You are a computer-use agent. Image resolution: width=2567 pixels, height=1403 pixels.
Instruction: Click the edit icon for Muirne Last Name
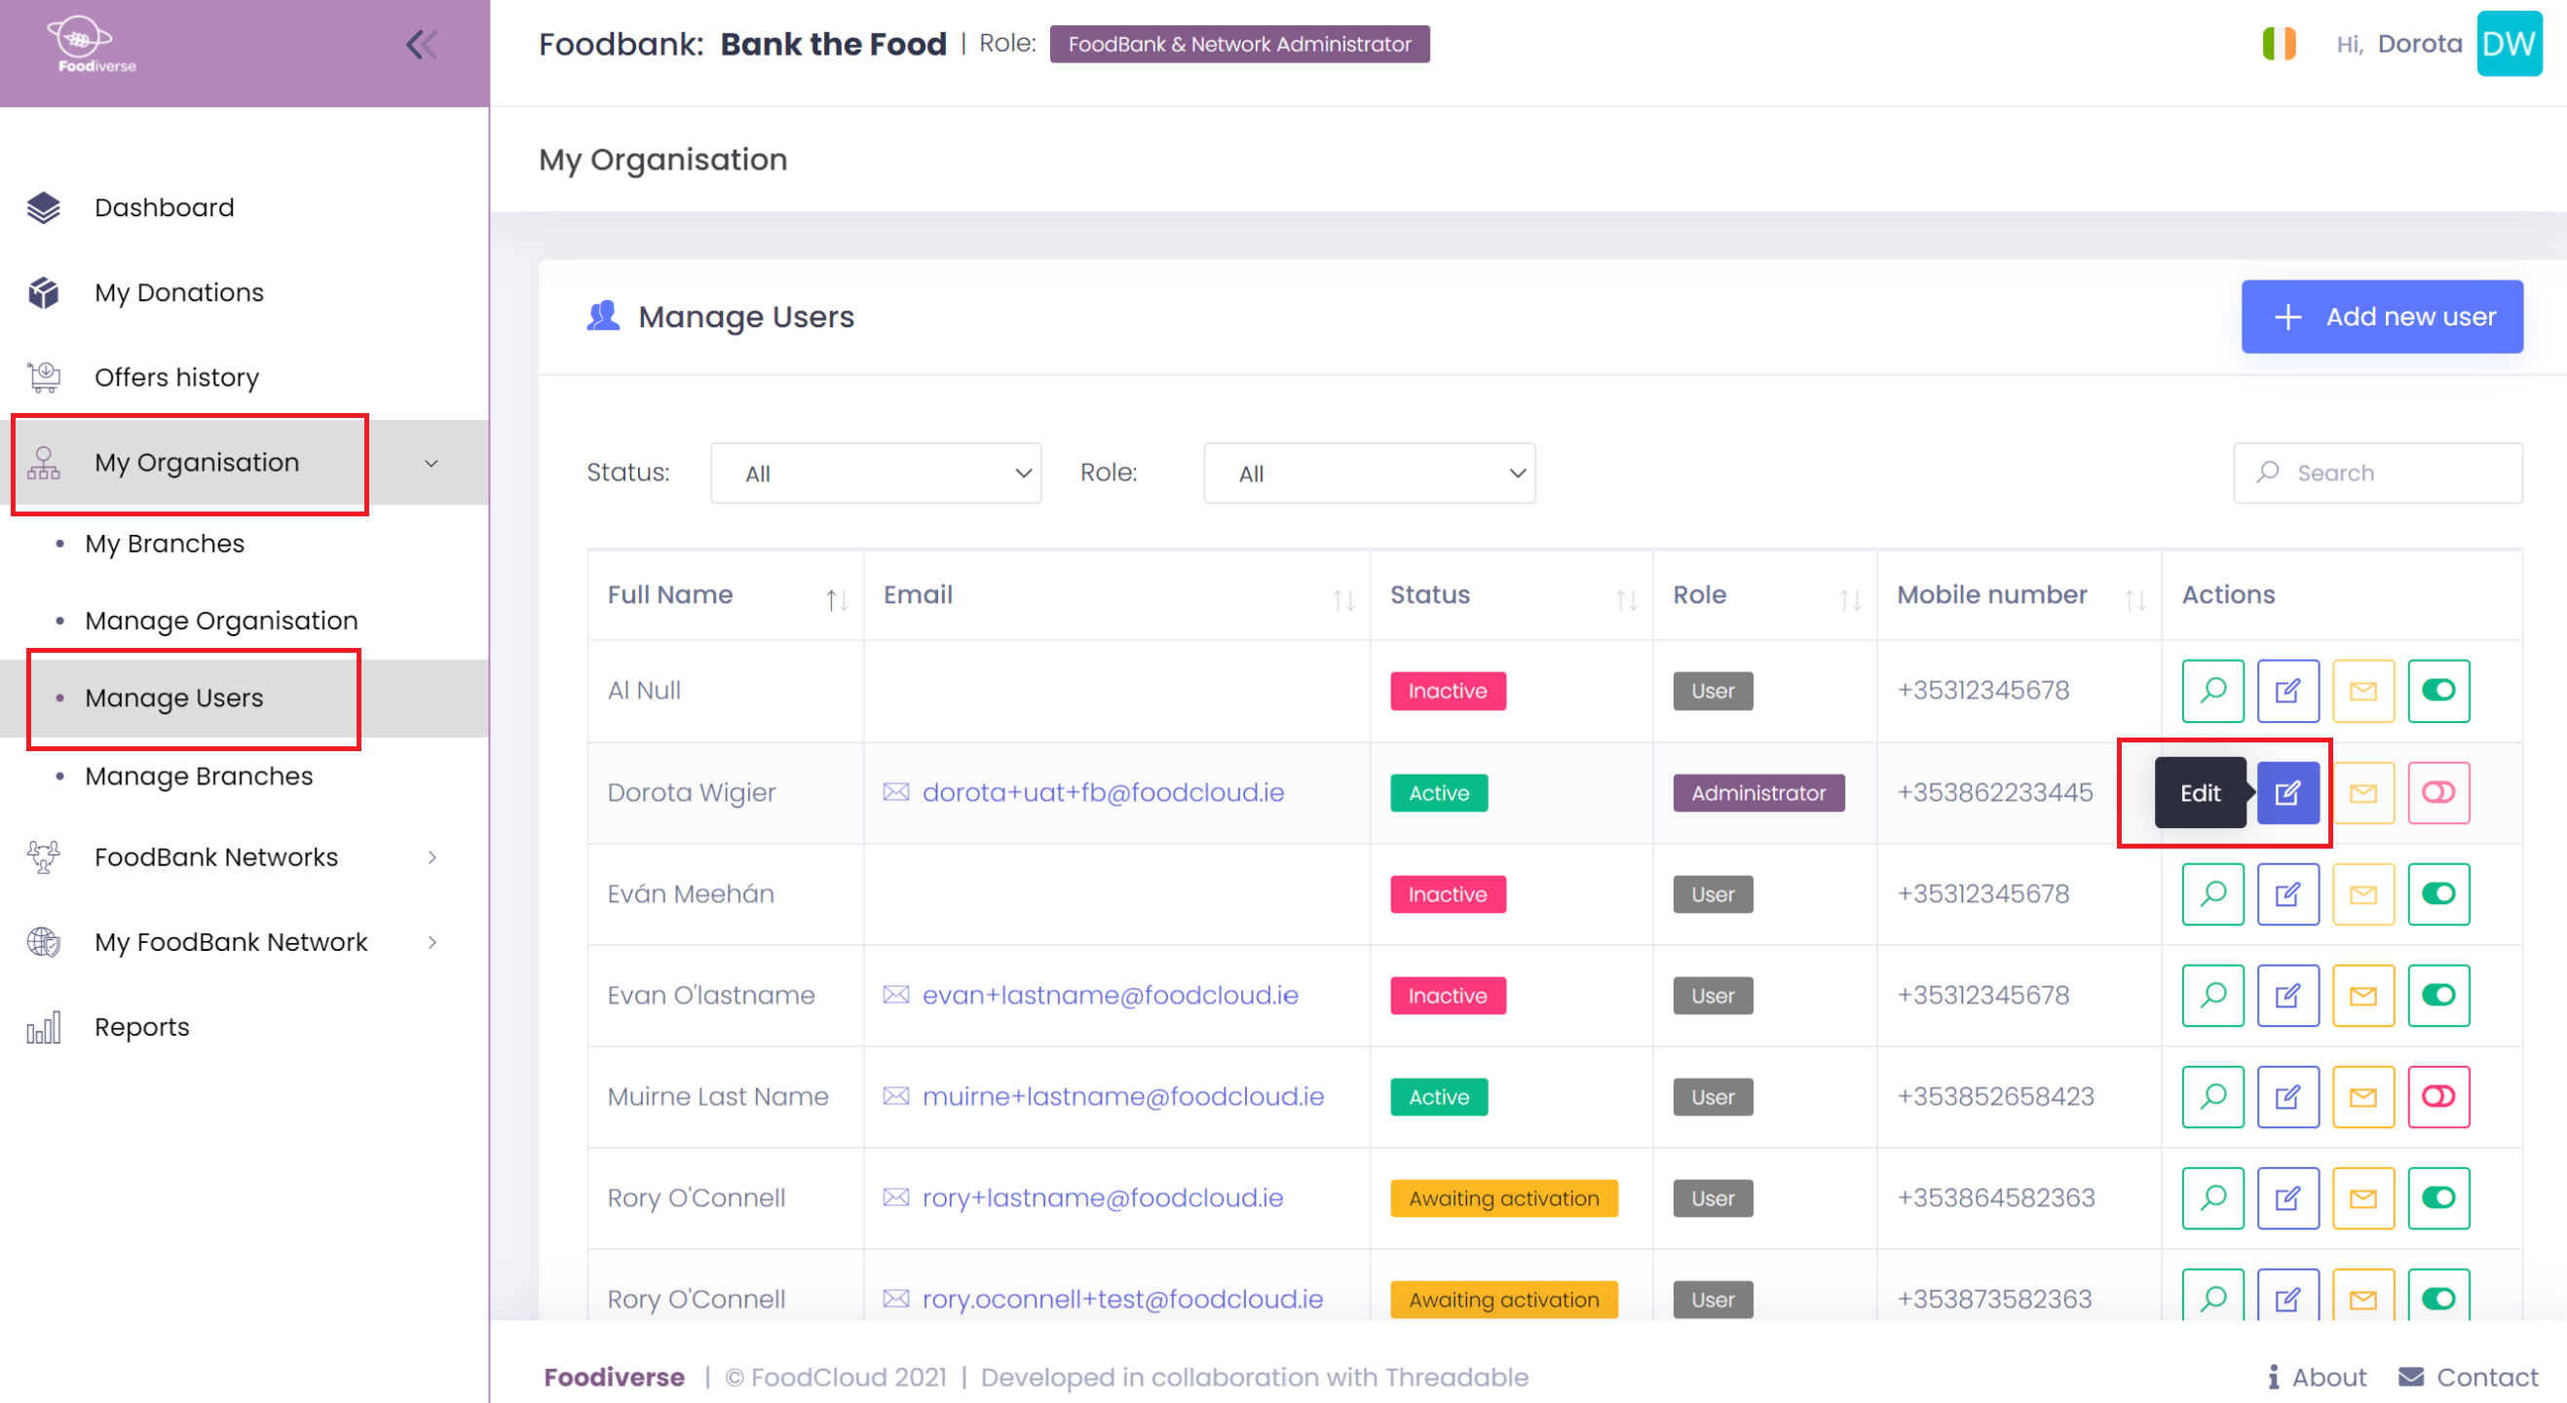click(x=2287, y=1096)
